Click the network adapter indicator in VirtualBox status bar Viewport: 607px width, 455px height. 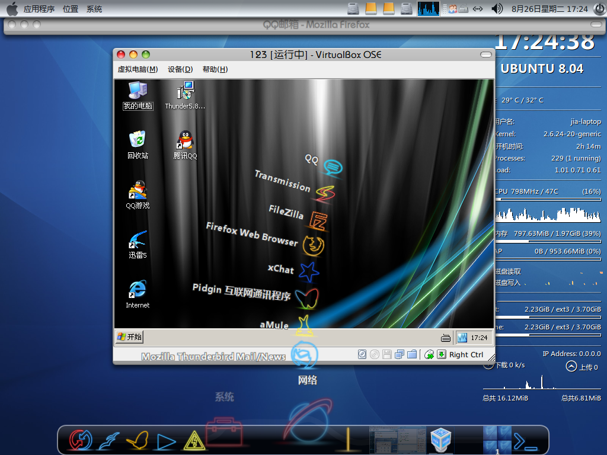click(x=400, y=354)
